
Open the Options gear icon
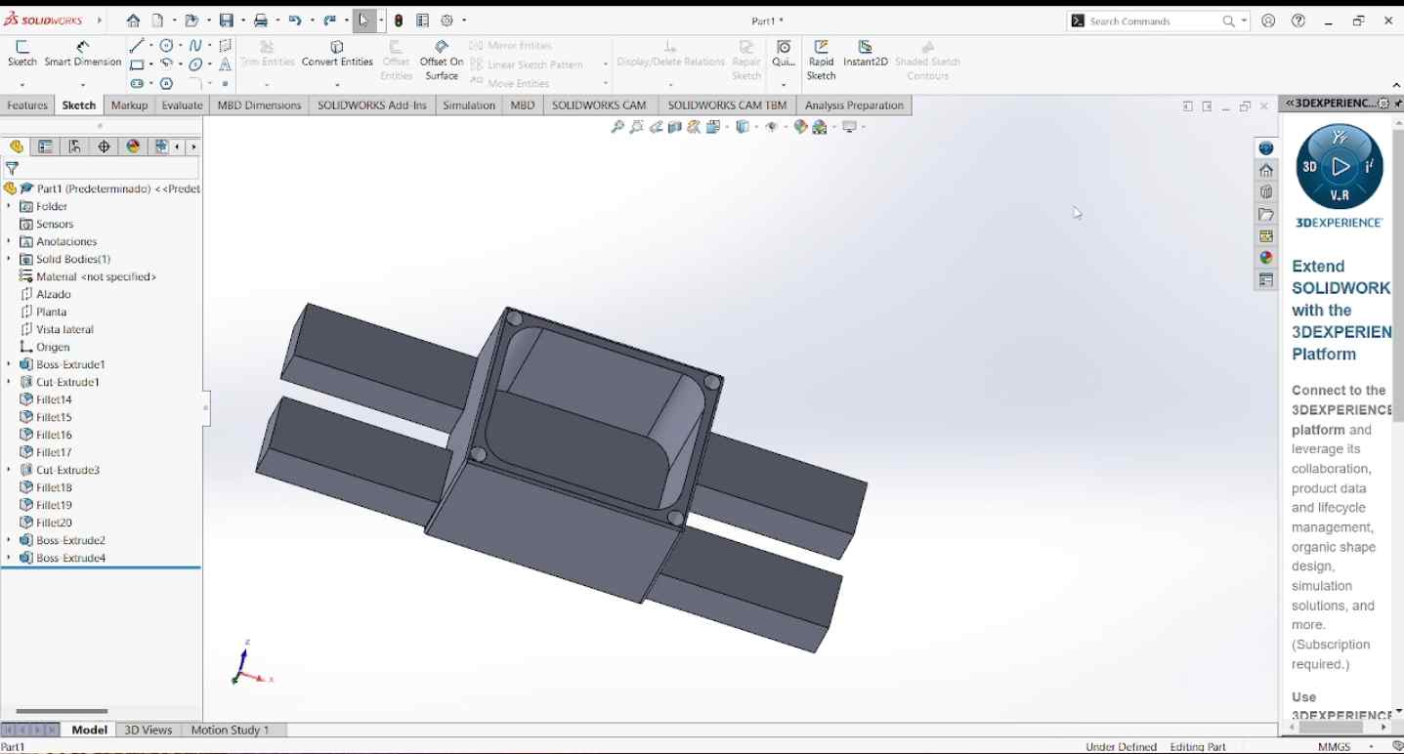point(447,21)
